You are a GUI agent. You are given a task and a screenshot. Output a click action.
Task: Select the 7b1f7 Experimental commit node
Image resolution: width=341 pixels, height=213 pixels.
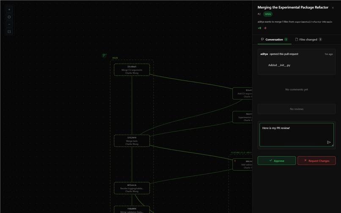click(x=242, y=117)
